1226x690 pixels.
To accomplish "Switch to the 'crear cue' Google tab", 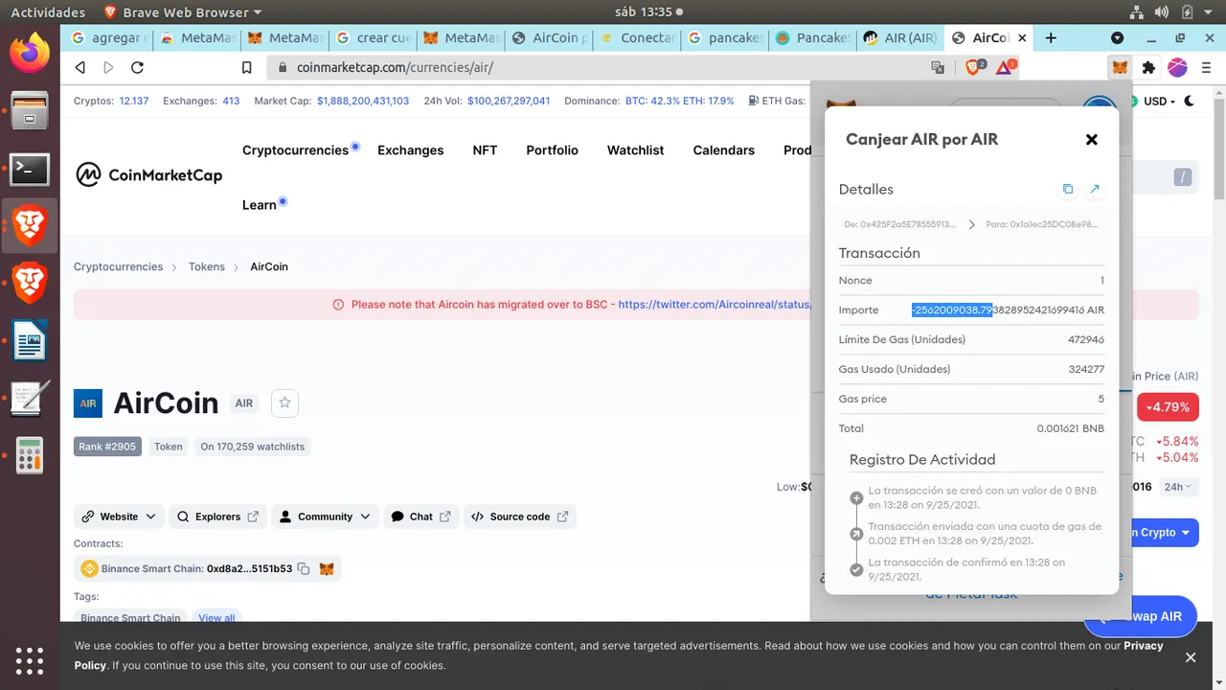I will click(x=375, y=38).
